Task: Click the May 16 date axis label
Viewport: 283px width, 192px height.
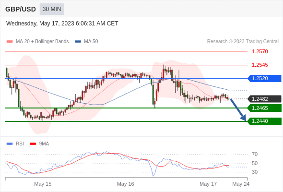Action: coord(126,184)
